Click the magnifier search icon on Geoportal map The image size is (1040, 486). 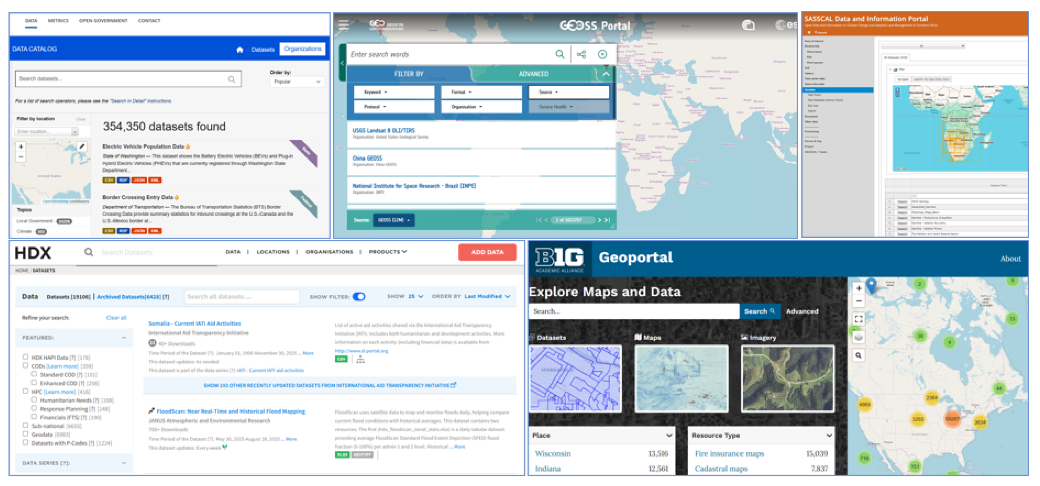tap(859, 355)
